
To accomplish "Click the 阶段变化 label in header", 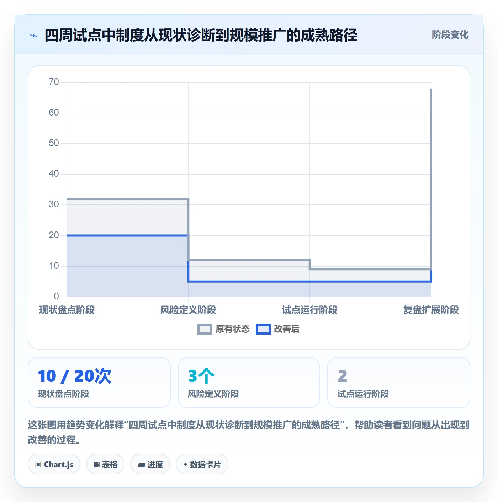I will [450, 35].
